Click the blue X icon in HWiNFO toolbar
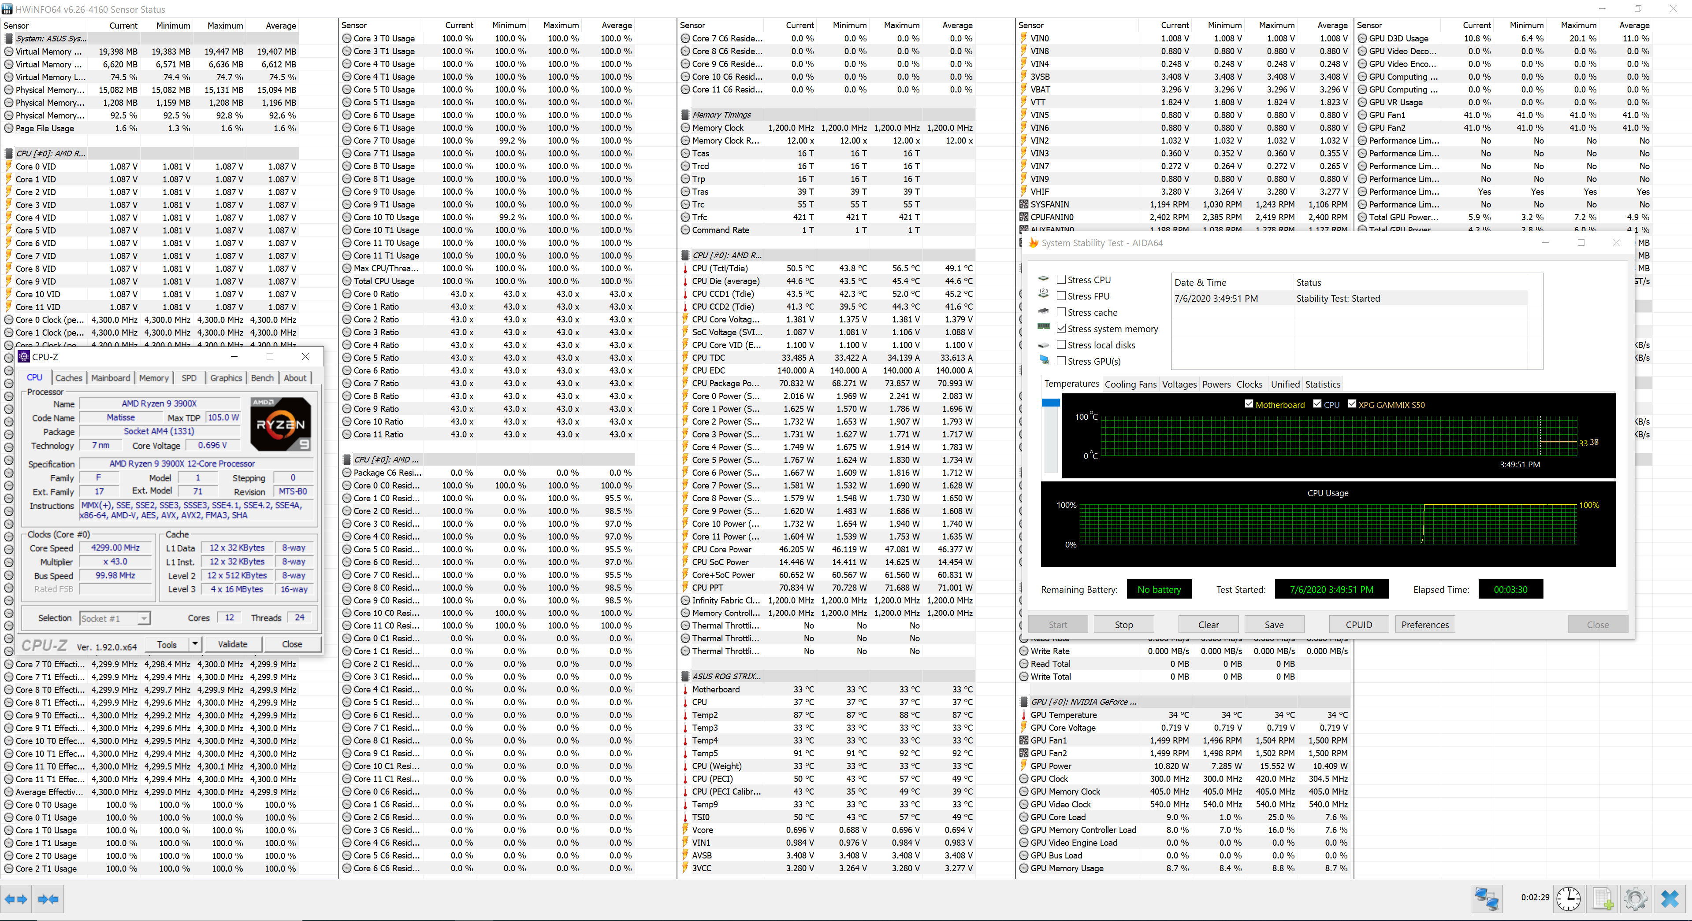1692x921 pixels. 1670,899
